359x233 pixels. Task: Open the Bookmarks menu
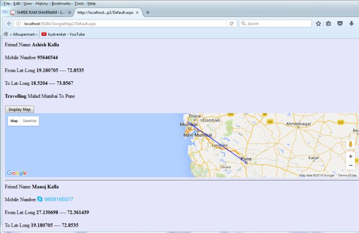point(61,4)
